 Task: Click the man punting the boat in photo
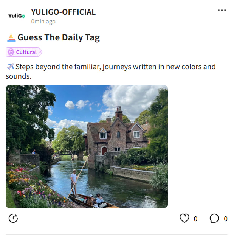[74, 183]
